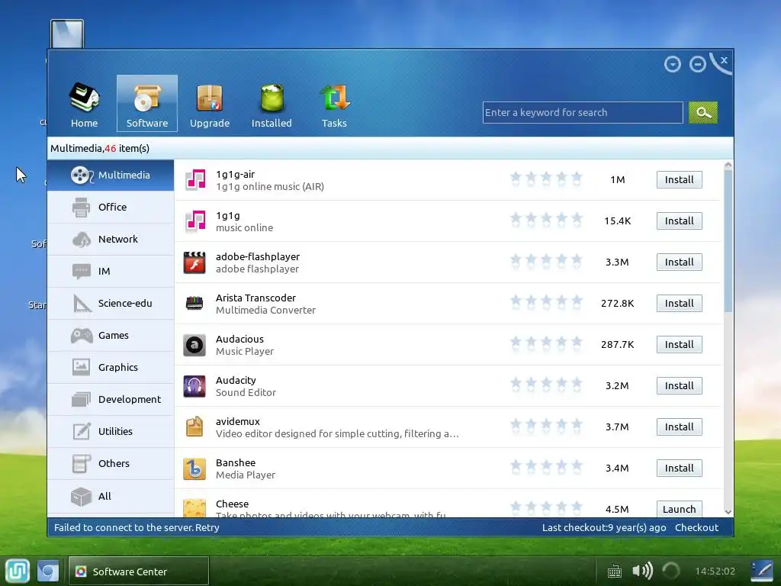Install Arista Transcoder
The width and height of the screenshot is (781, 586).
(x=680, y=303)
